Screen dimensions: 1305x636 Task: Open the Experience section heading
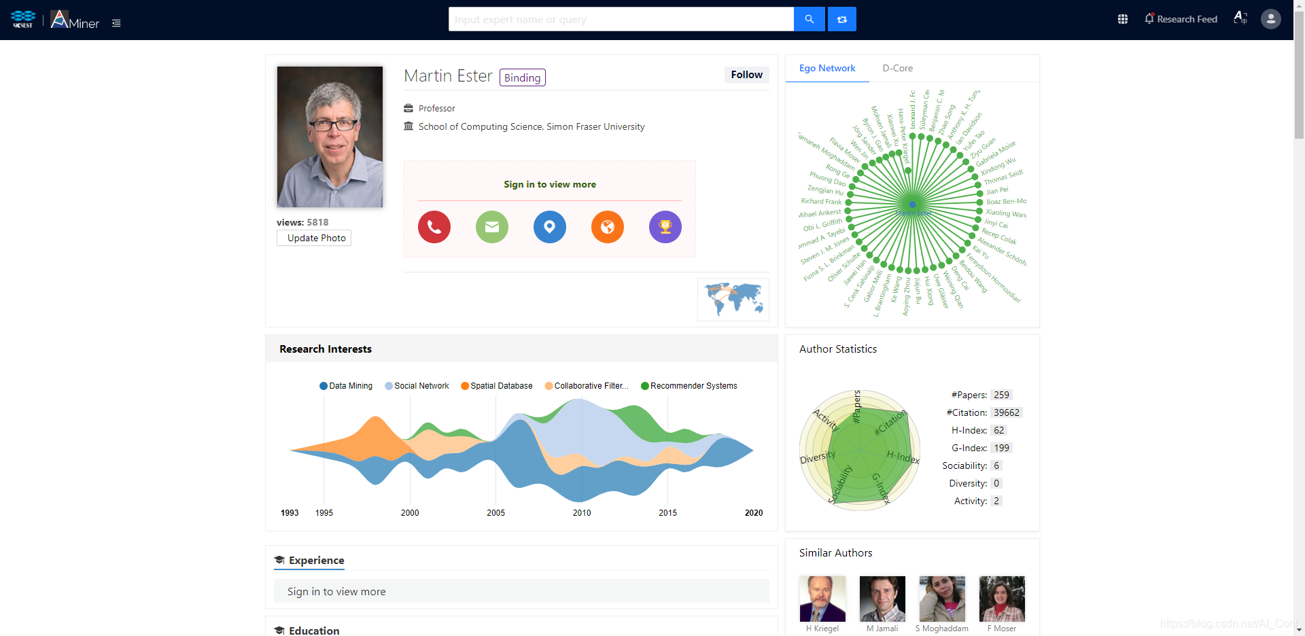point(316,561)
